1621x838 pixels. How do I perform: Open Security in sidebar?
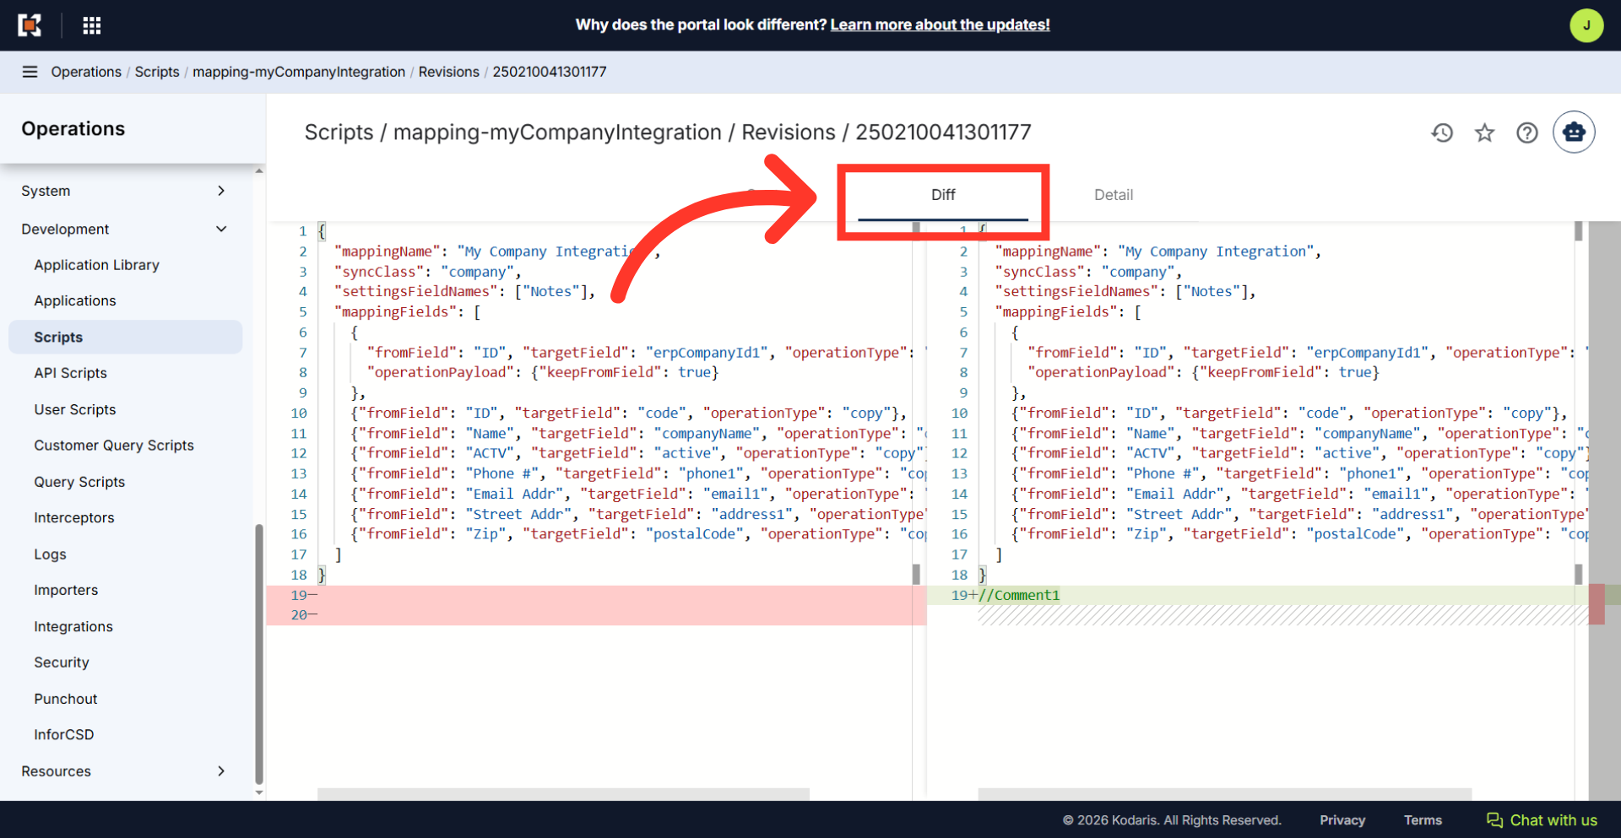click(x=62, y=662)
